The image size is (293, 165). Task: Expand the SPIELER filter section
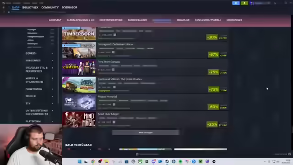pyautogui.click(x=39, y=96)
